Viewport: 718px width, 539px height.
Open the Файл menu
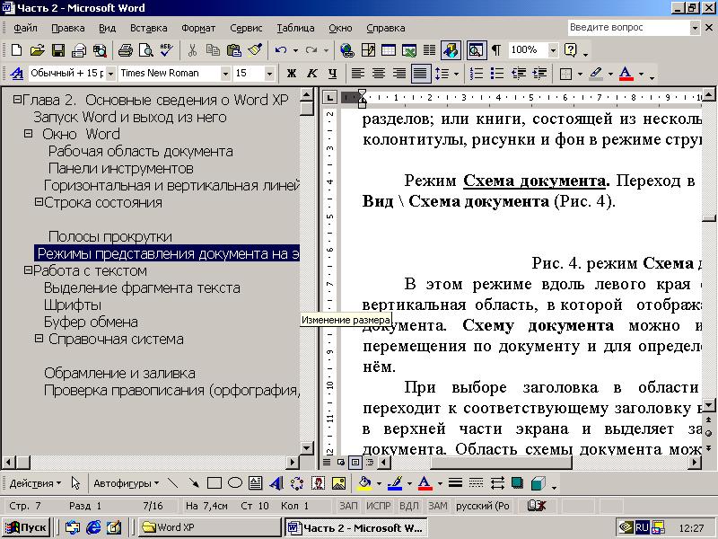tap(25, 28)
